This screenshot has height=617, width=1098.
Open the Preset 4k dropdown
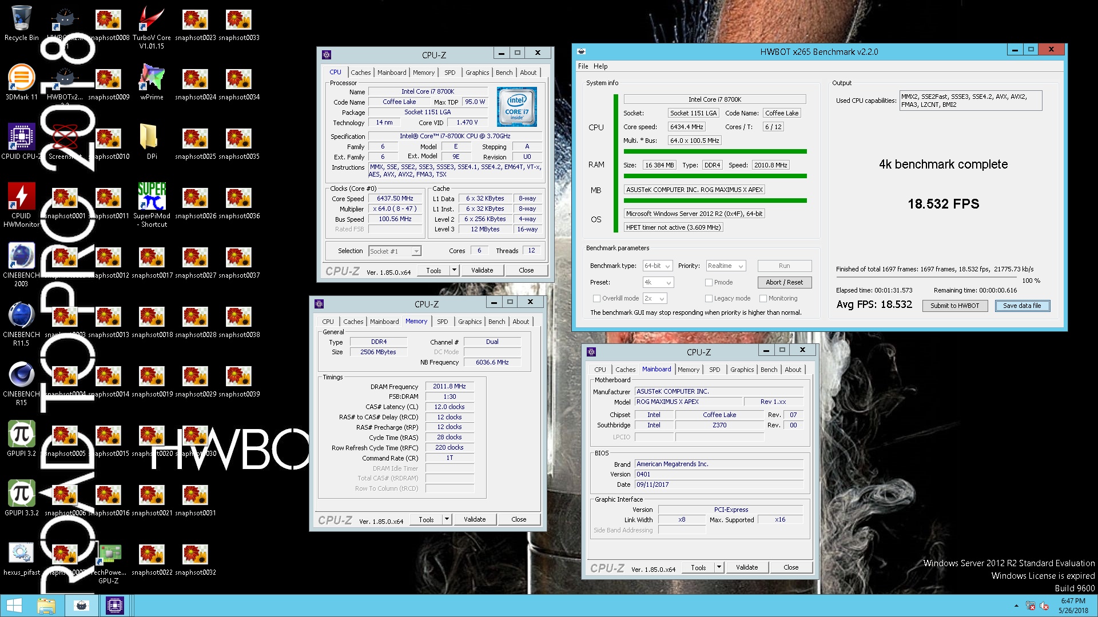pos(658,282)
